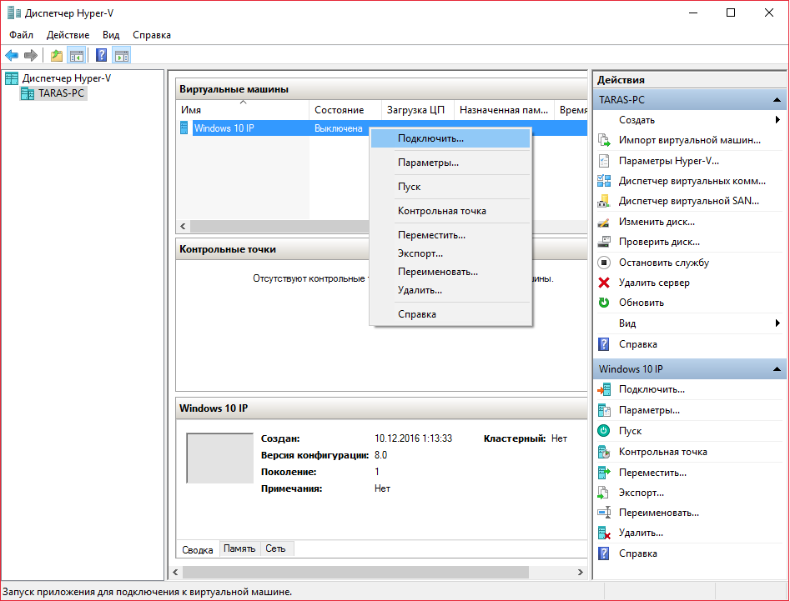Click right arrow of bottom horizontal scrollbar
This screenshot has width=790, height=601.
pos(581,573)
